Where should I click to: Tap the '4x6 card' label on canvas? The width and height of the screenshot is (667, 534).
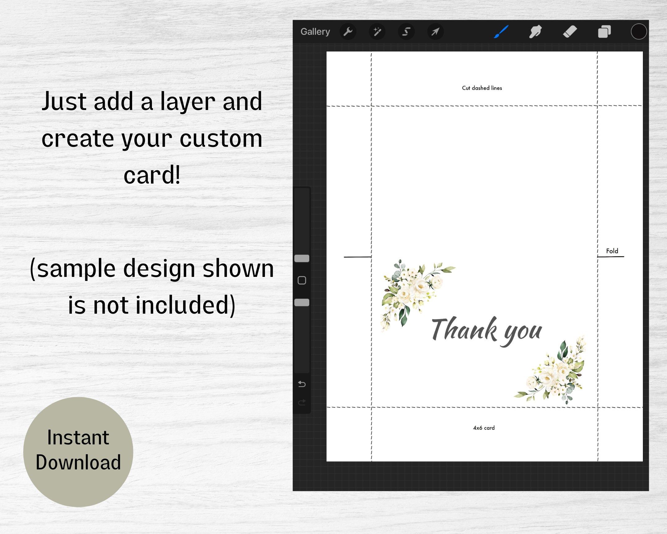pos(483,427)
